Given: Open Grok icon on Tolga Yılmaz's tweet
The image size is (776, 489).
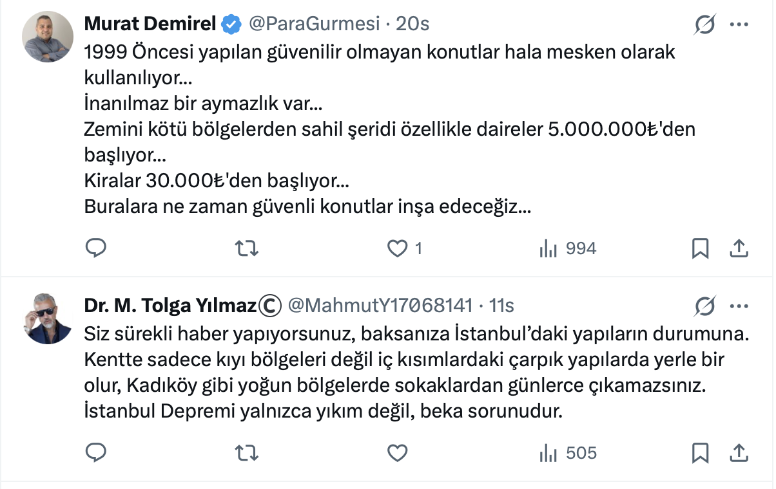Looking at the screenshot, I should pyautogui.click(x=705, y=306).
